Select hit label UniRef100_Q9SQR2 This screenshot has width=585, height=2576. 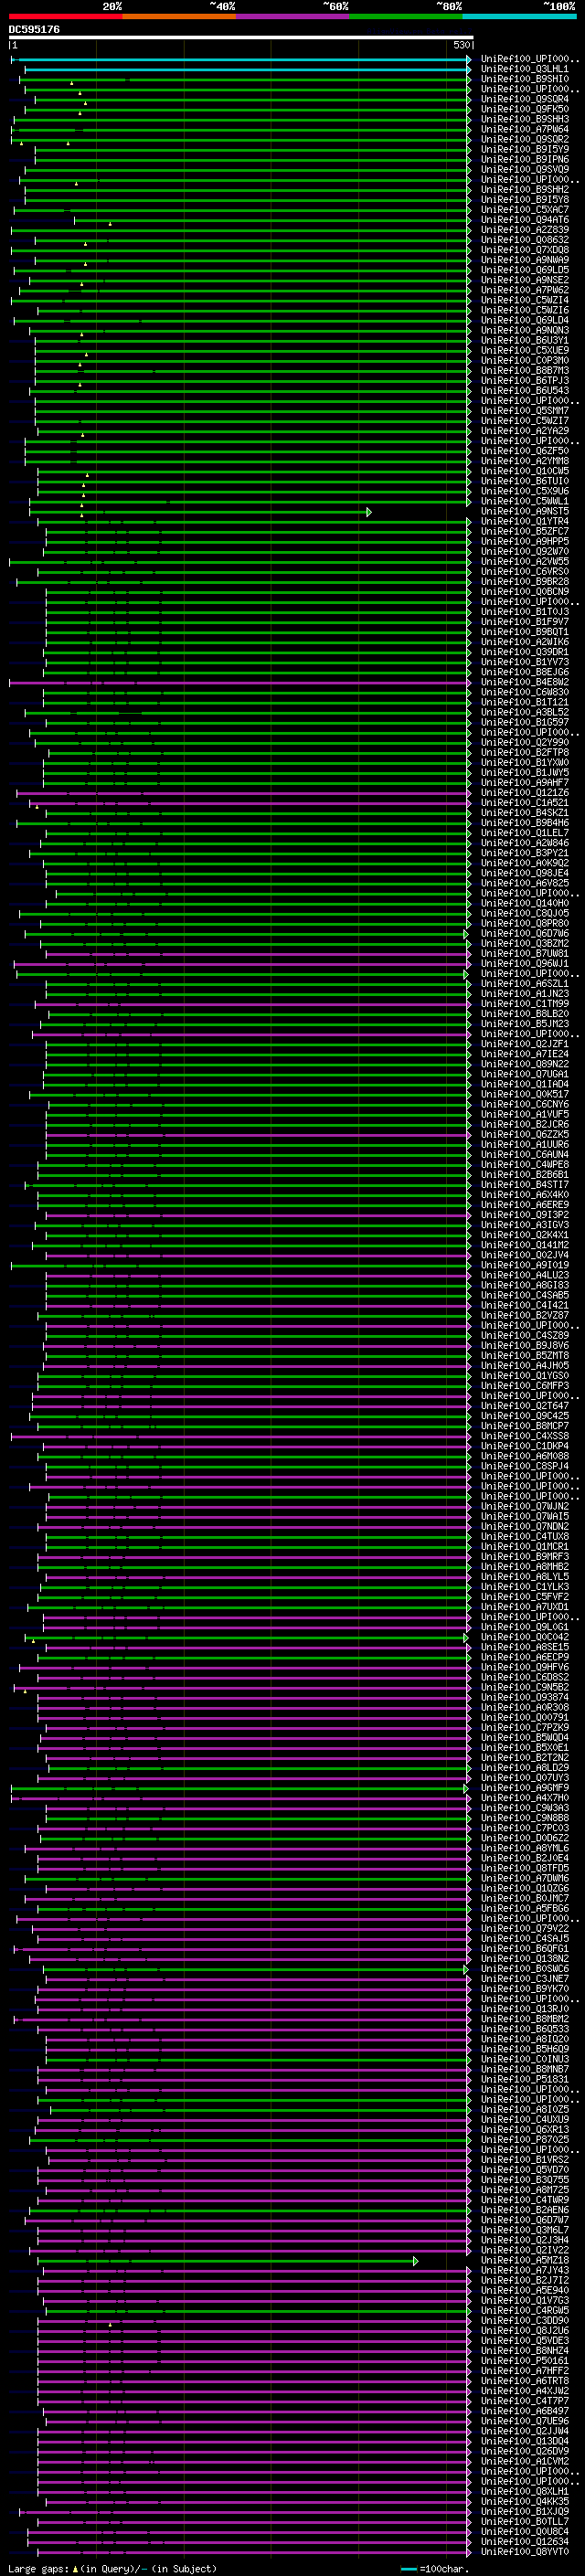click(525, 139)
